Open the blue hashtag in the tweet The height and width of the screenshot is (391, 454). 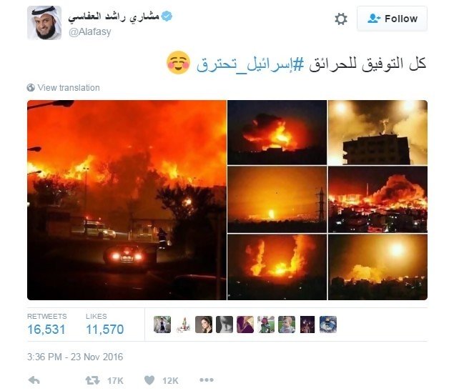pyautogui.click(x=250, y=64)
